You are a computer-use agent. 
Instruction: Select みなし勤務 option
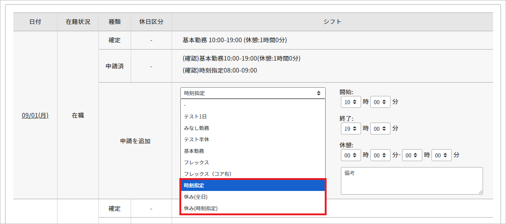coord(253,128)
